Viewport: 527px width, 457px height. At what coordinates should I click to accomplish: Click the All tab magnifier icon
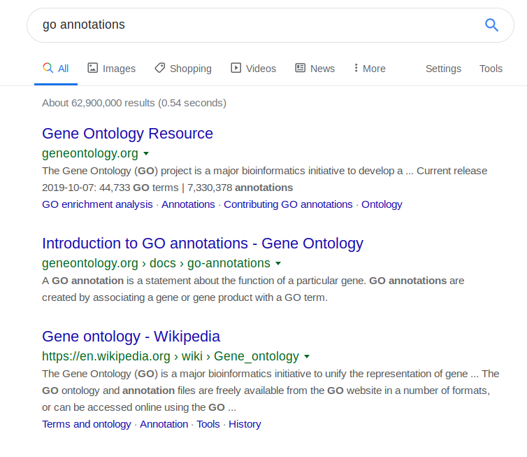(x=48, y=68)
